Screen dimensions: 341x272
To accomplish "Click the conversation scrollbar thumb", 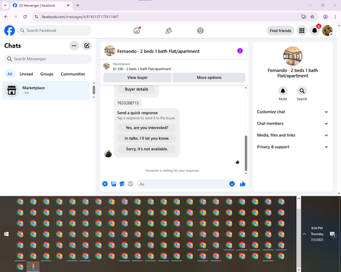I will 246,153.
